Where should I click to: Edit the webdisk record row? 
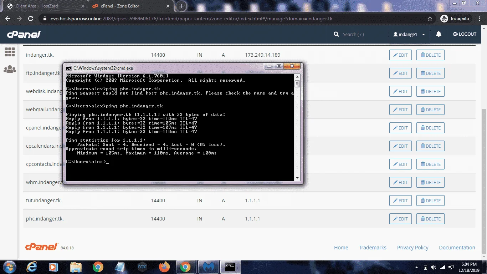click(400, 91)
